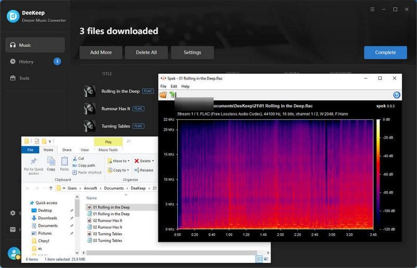The width and height of the screenshot is (417, 268).
Task: Click the DeeKeep Settings button
Action: click(x=192, y=53)
